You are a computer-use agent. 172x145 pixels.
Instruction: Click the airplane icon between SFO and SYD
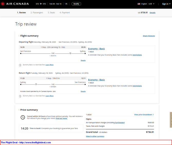pyautogui.click(x=41, y=4)
